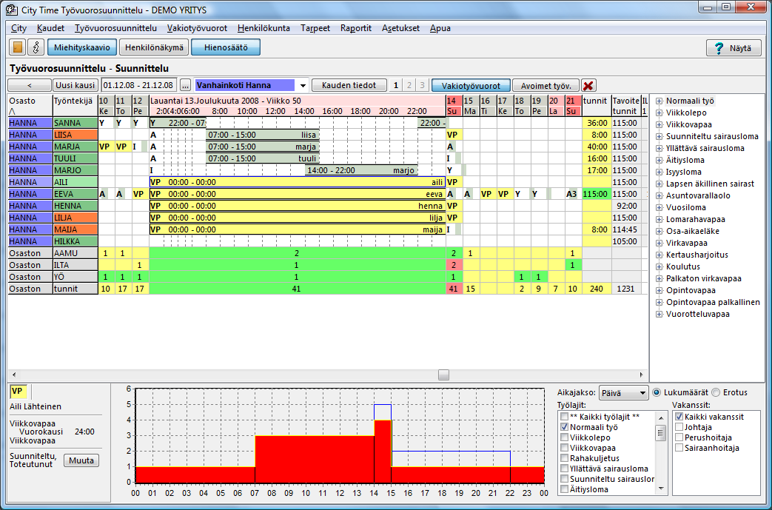Open the Raportit menu

(x=355, y=28)
